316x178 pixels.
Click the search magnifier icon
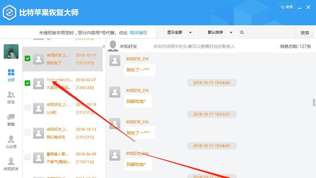tap(242, 32)
